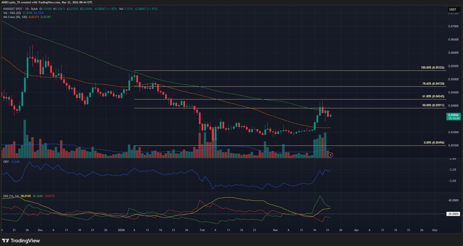
Task: Open the TradingView logo menu at bottom left
Action: coord(22,241)
